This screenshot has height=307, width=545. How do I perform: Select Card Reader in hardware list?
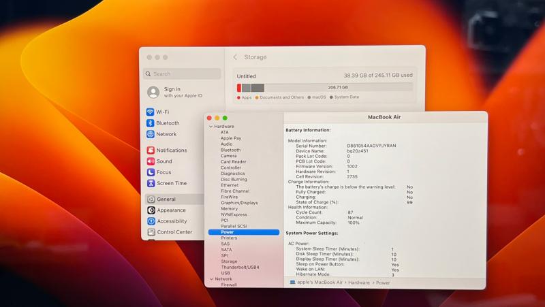(233, 162)
